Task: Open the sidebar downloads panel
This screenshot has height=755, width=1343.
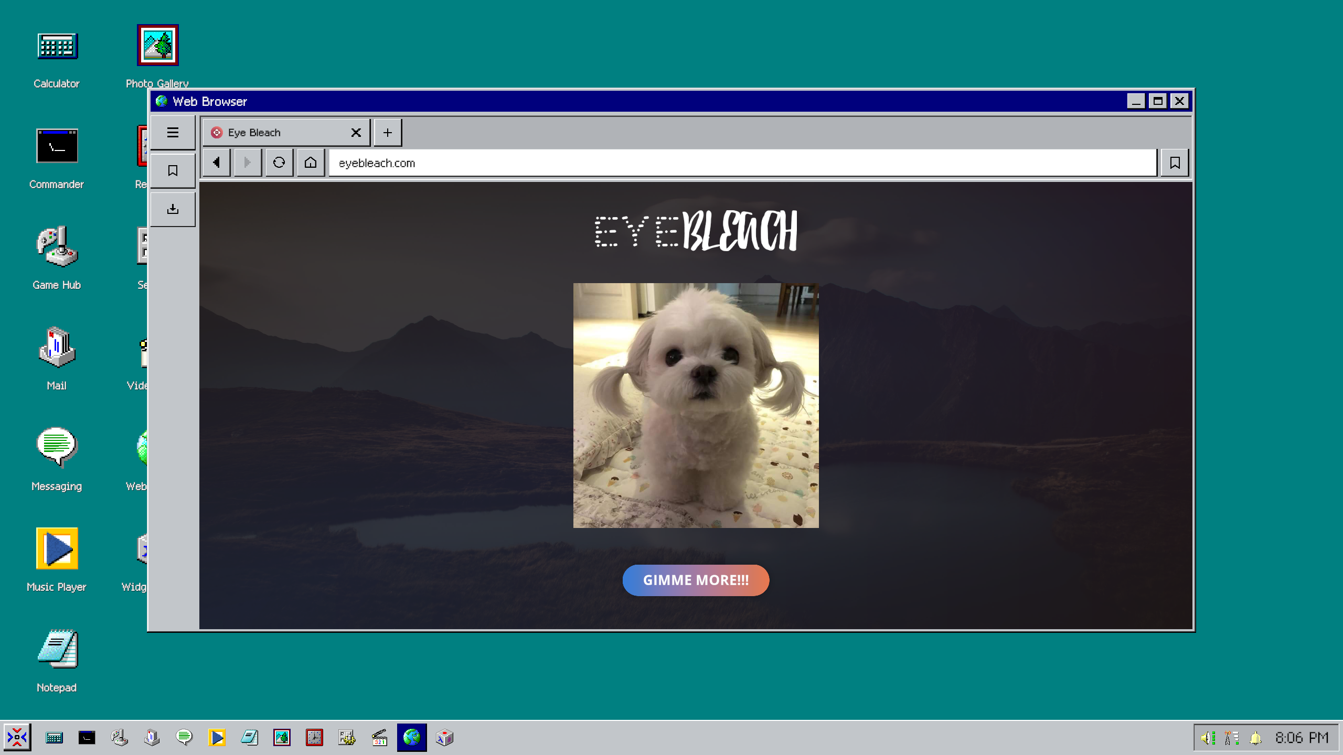Action: [x=173, y=209]
